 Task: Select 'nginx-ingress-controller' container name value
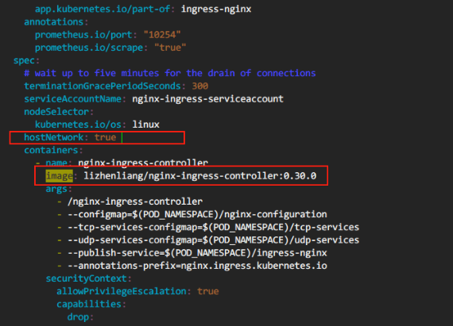coord(143,163)
